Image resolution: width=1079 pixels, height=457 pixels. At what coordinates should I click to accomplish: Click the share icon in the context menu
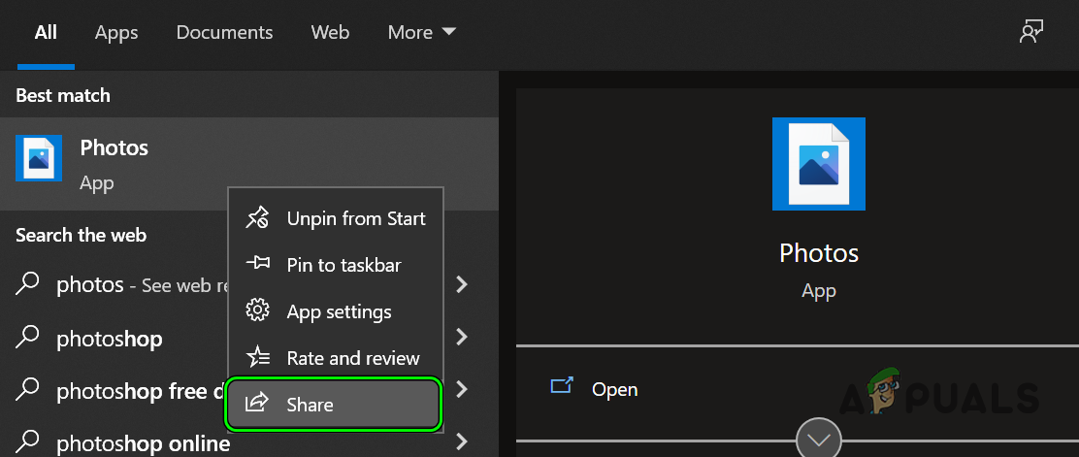click(257, 404)
